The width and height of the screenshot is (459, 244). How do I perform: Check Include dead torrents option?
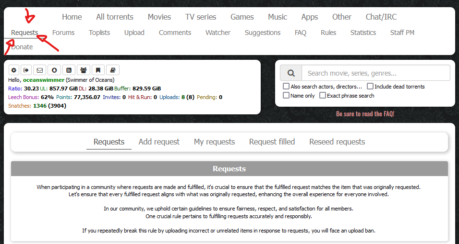370,87
